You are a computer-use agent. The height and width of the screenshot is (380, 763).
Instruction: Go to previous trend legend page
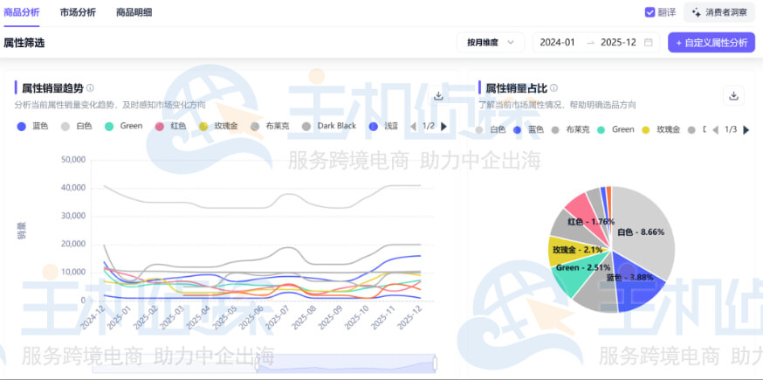coord(413,126)
